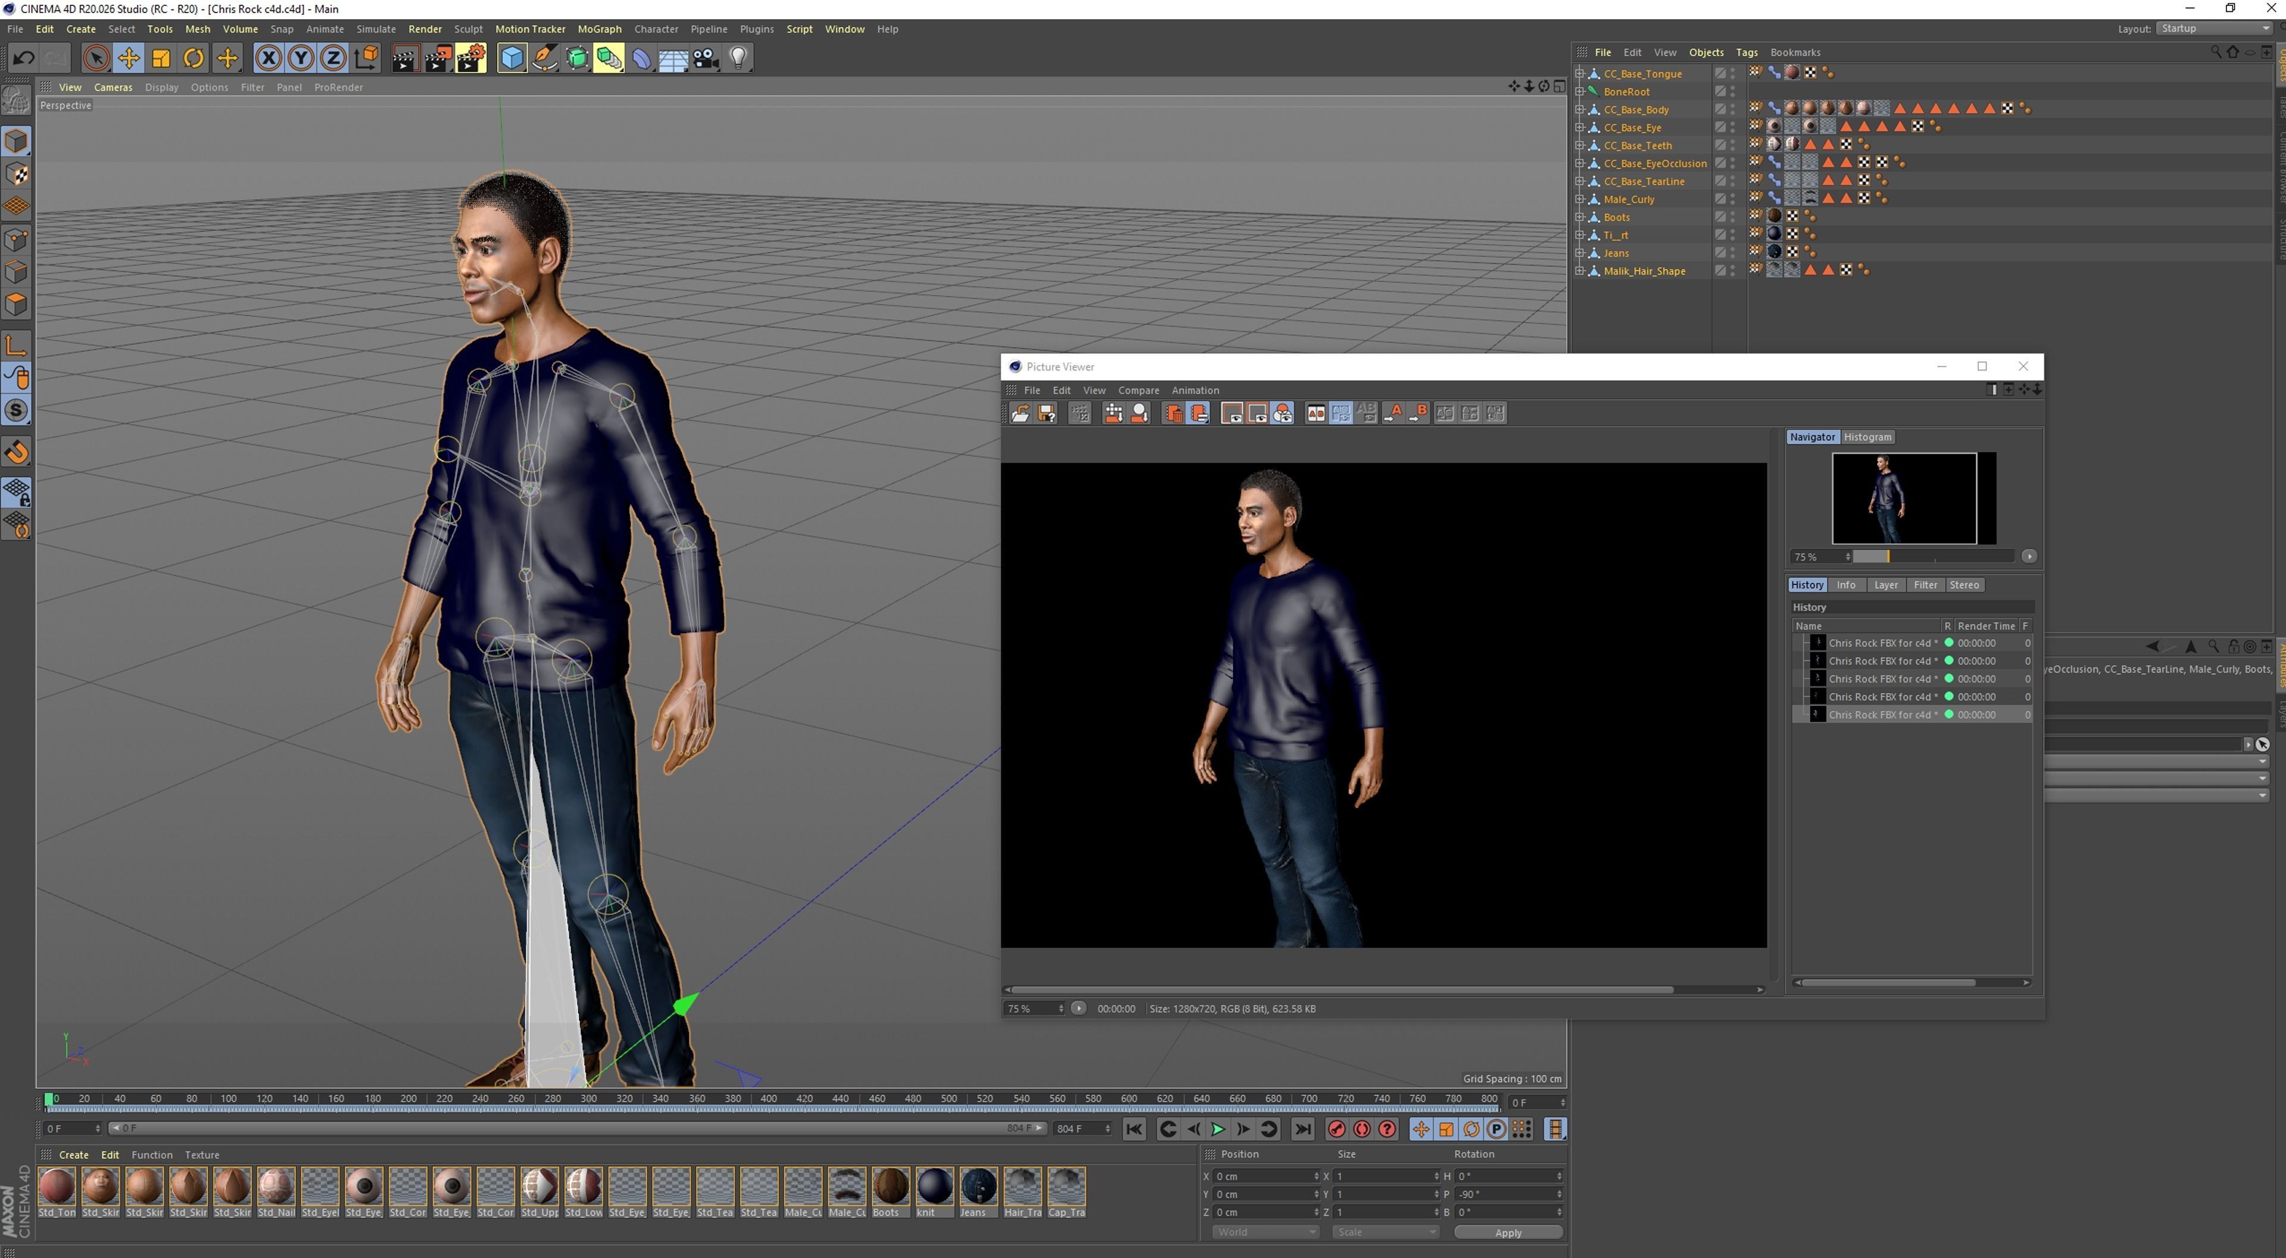
Task: Click Apply button in coordinates panel
Action: click(x=1508, y=1232)
